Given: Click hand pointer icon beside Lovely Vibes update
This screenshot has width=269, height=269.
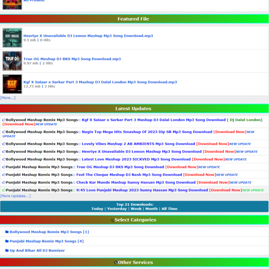Looking at the screenshot, I should [x=4, y=144].
